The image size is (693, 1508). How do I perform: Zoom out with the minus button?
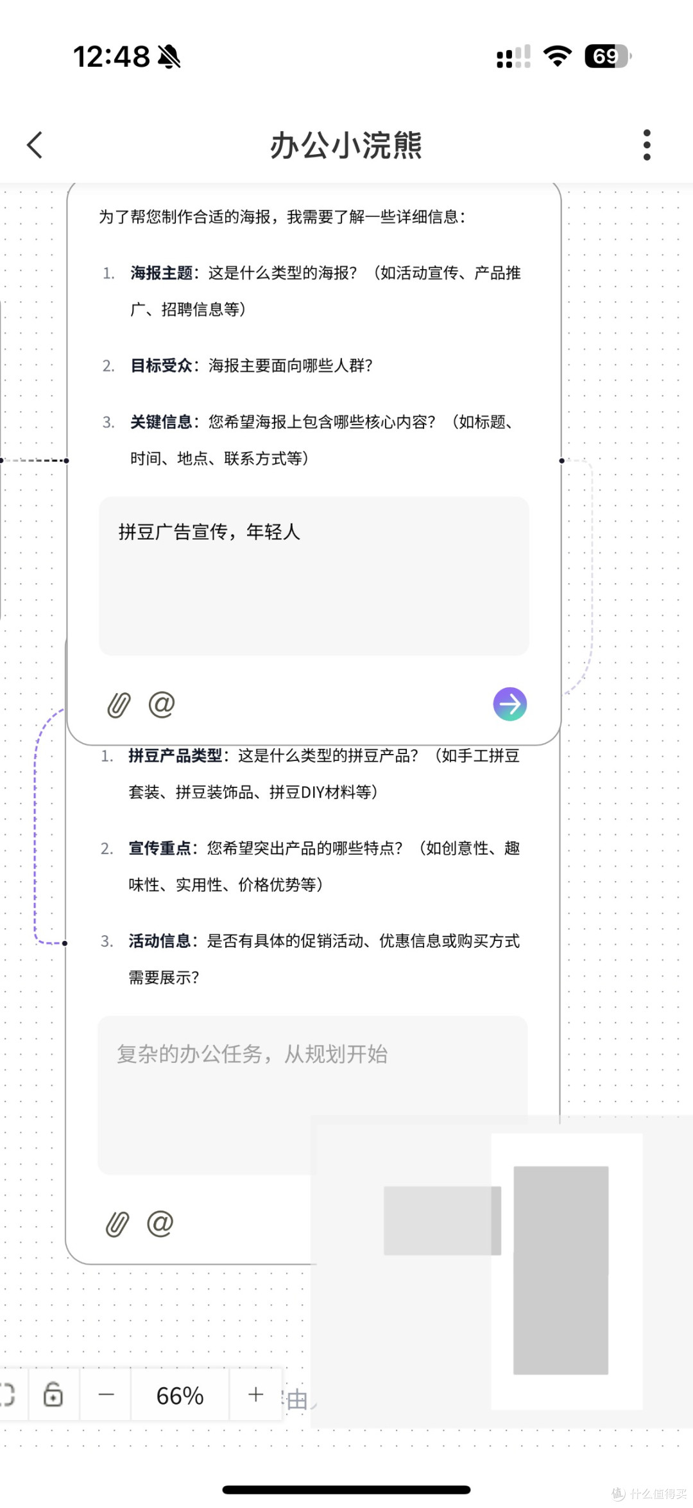click(106, 1394)
